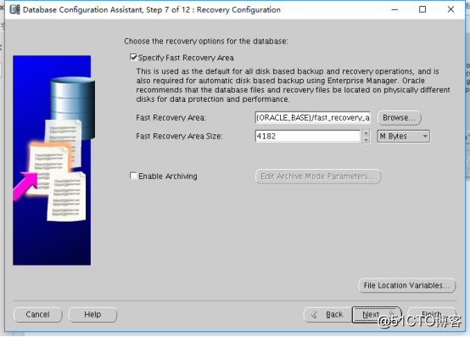This screenshot has height=337, width=470.
Task: Maximize the Database Configuration Assistant window
Action: [x=422, y=9]
